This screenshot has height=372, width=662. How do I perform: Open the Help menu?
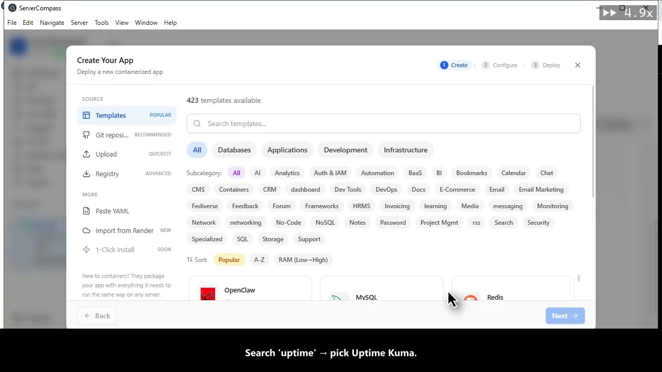170,23
